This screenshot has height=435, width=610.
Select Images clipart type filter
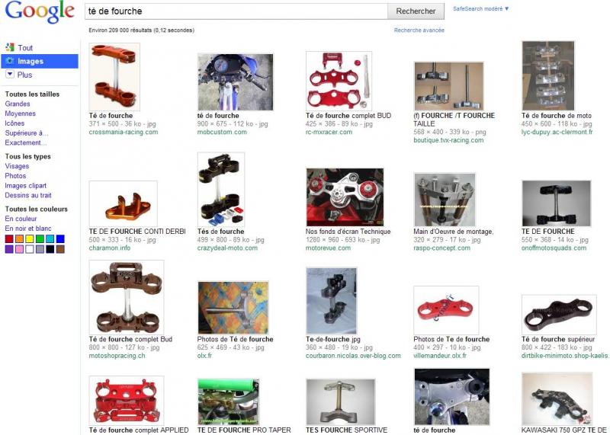25,185
